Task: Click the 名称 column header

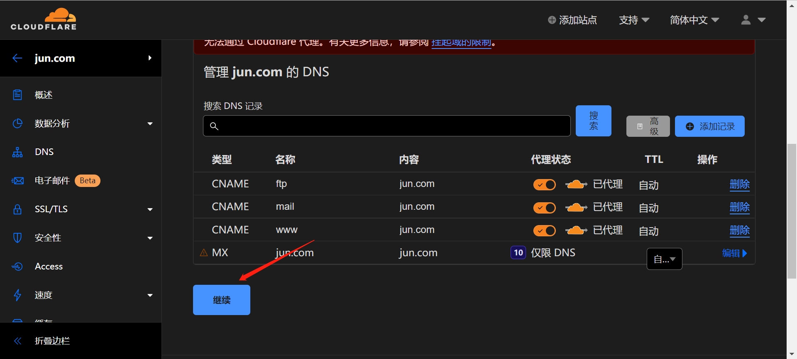Action: (285, 160)
